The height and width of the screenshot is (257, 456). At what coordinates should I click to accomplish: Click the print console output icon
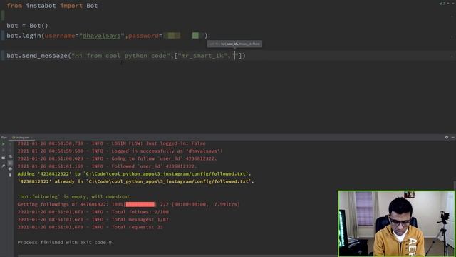tap(10, 169)
